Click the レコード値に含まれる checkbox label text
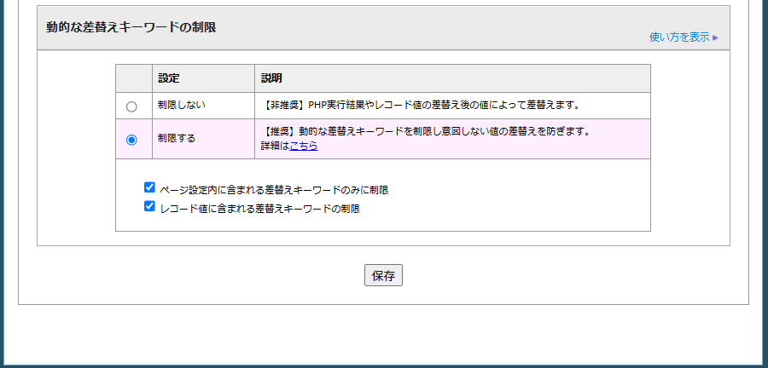This screenshot has width=768, height=368. pyautogui.click(x=259, y=208)
